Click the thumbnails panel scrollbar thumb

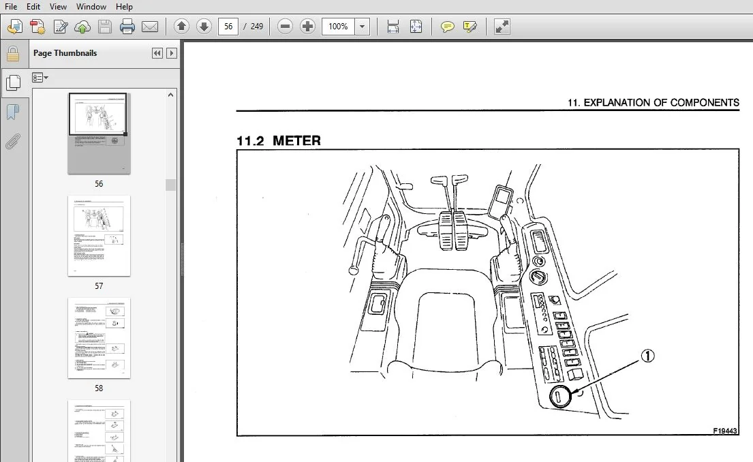[170, 185]
